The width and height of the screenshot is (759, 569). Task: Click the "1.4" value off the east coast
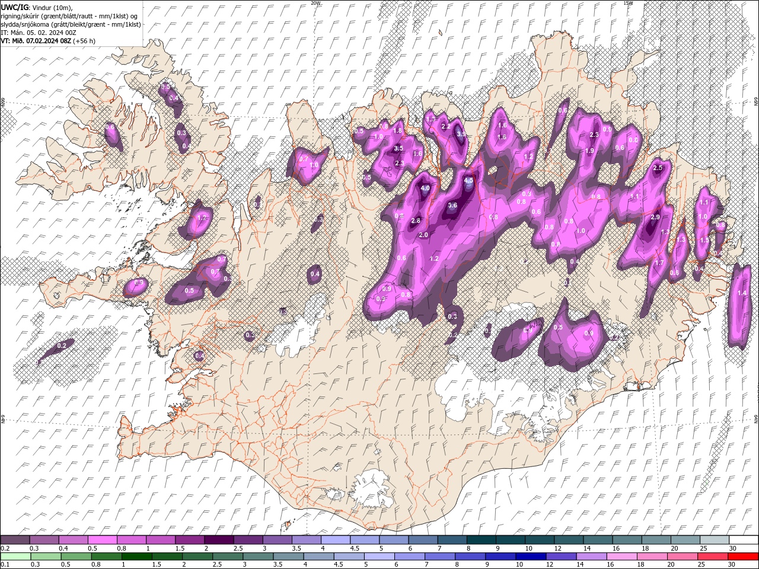coord(742,293)
